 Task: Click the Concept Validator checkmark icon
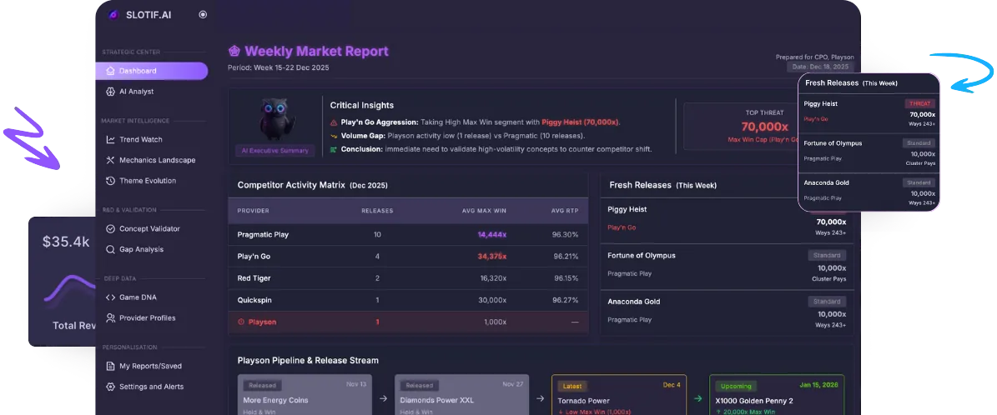[x=111, y=229]
